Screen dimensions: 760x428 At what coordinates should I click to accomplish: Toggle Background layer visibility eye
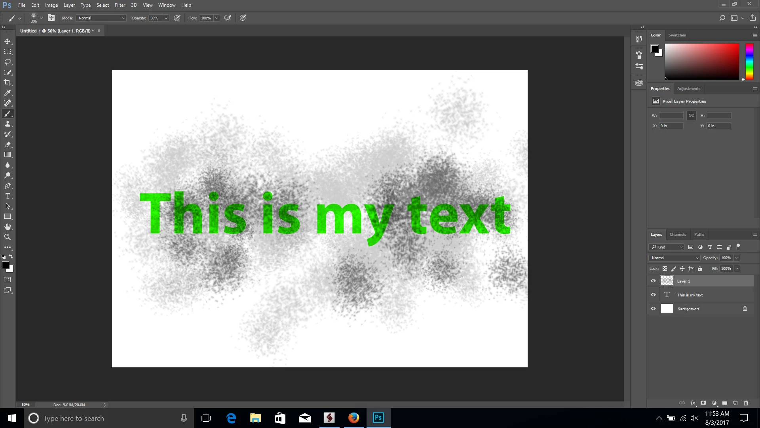(653, 309)
